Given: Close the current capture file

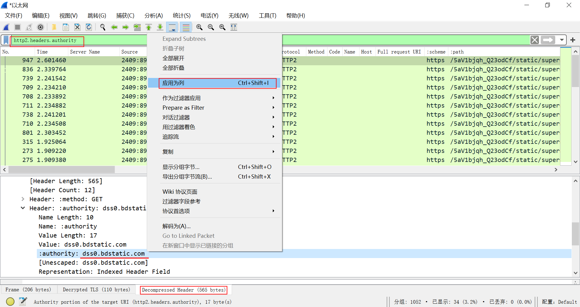Looking at the screenshot, I should point(77,27).
